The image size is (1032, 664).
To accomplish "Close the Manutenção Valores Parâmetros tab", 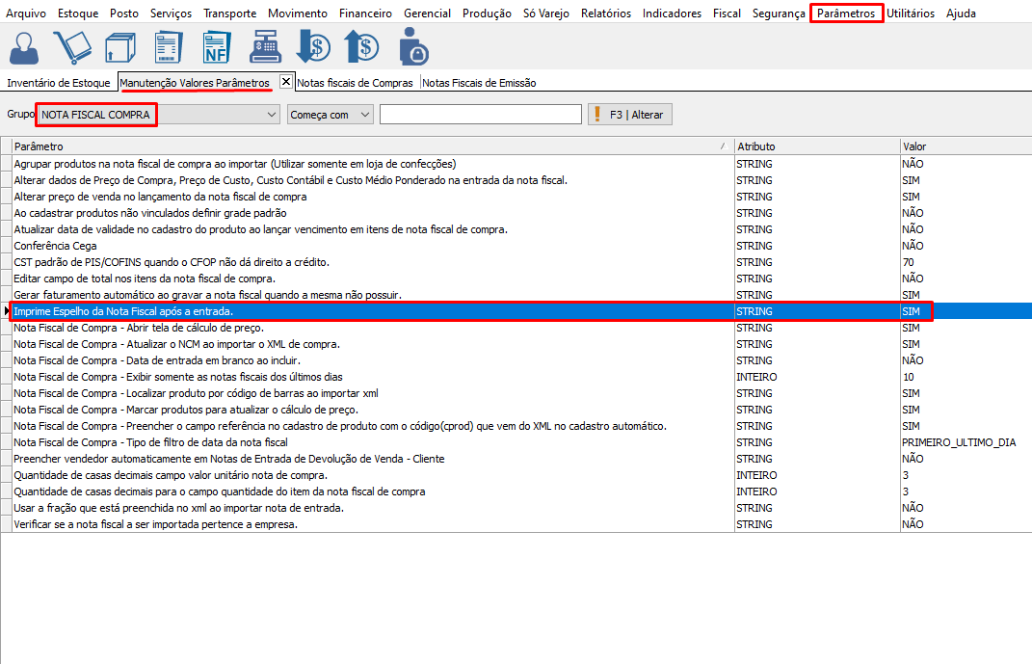I will point(286,82).
